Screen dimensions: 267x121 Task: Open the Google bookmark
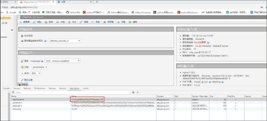pos(11,12)
